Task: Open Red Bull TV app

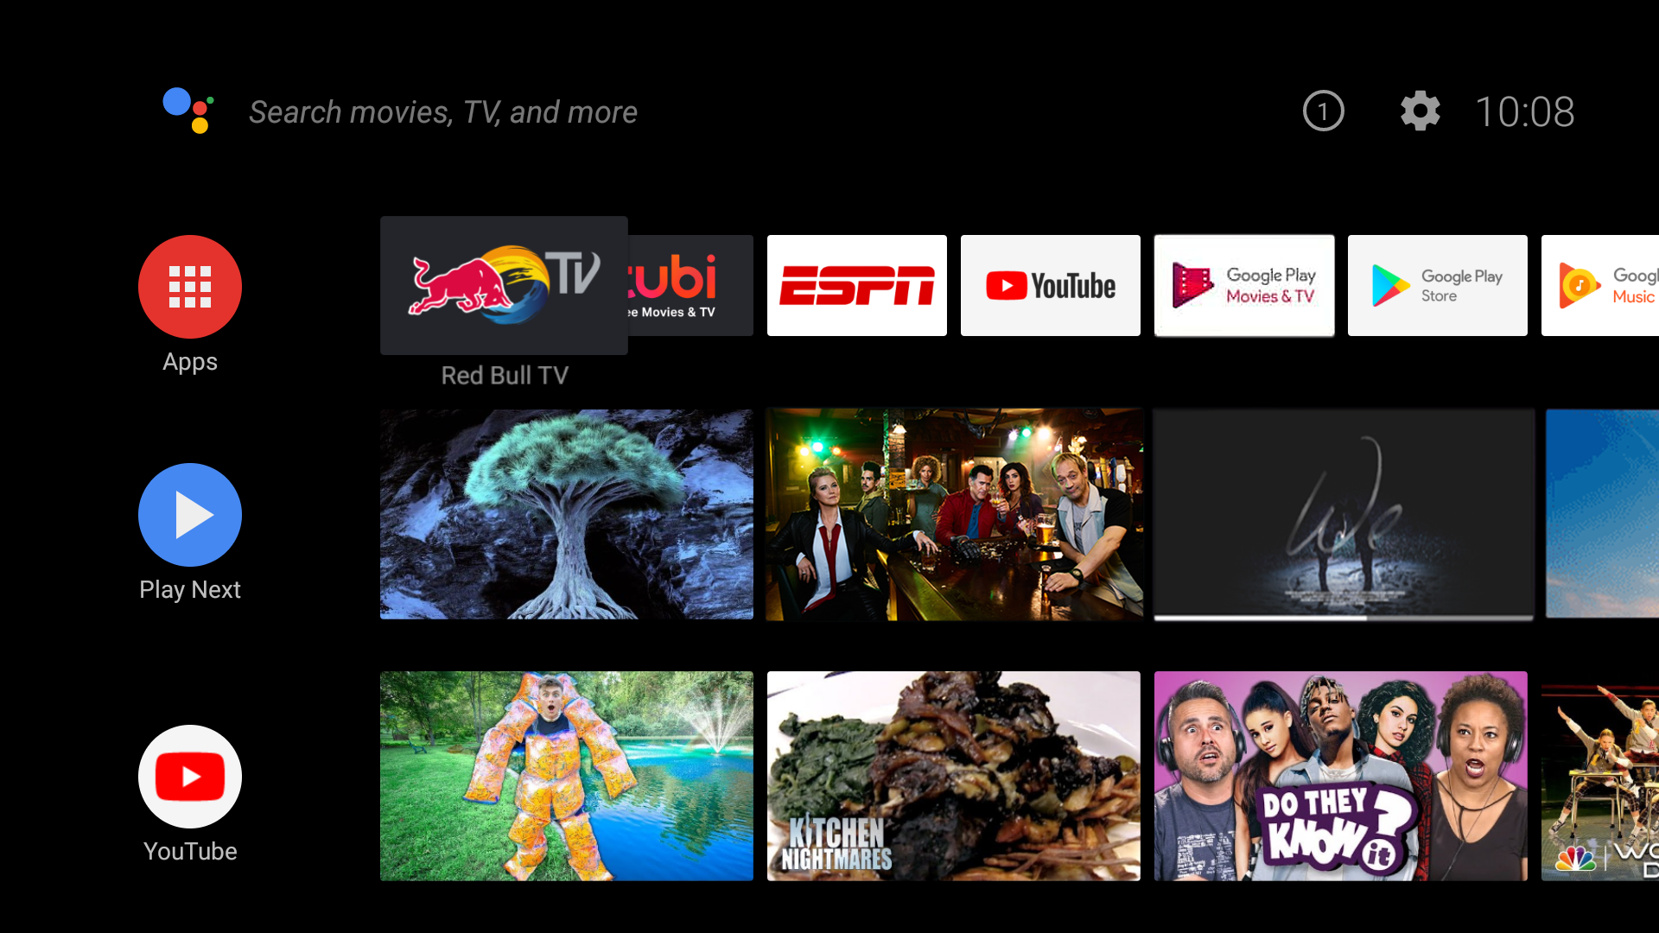Action: pos(504,285)
